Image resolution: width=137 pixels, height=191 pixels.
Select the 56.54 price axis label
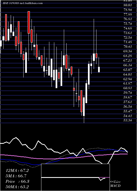point(127,107)
